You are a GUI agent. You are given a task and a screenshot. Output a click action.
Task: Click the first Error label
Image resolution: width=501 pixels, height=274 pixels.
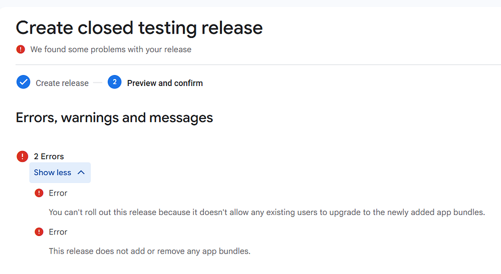pyautogui.click(x=58, y=193)
